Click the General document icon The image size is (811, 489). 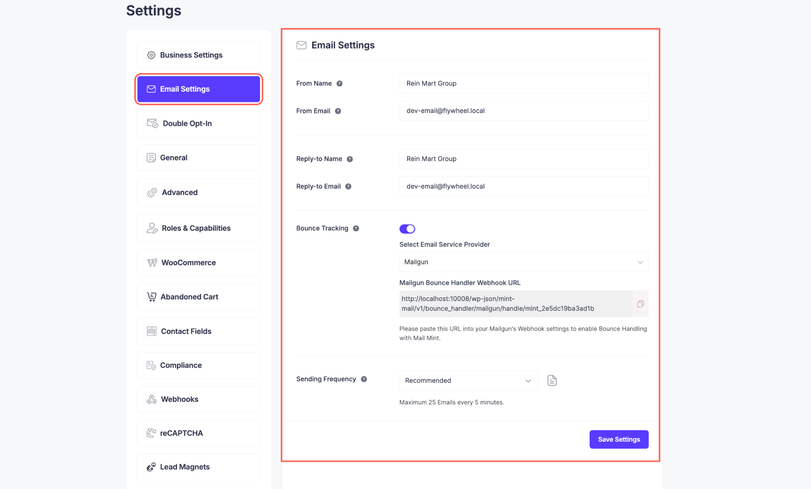point(151,158)
